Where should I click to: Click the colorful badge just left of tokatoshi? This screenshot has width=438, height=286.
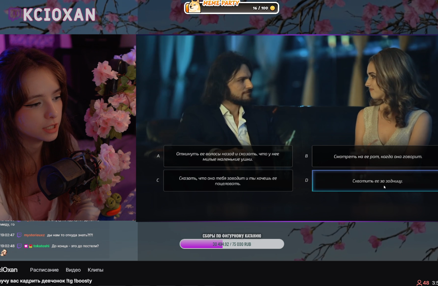[31, 246]
